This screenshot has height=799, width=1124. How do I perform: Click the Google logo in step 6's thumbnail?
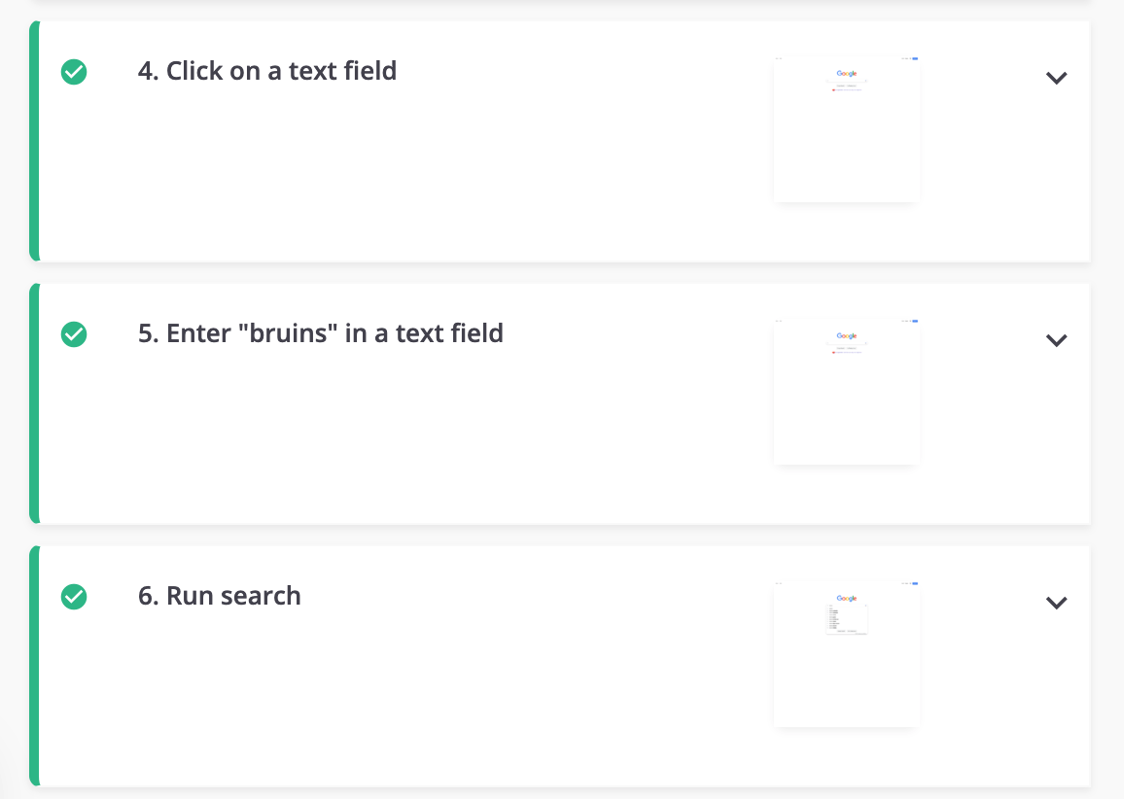847,598
